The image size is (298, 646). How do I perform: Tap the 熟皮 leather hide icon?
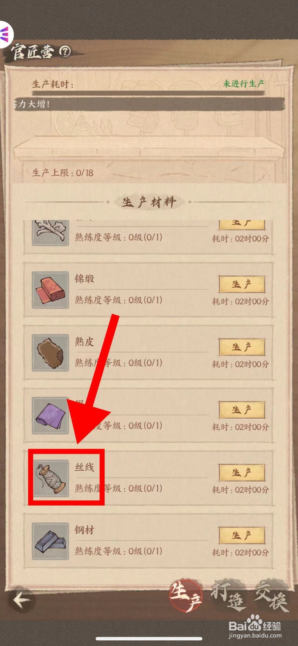[50, 353]
